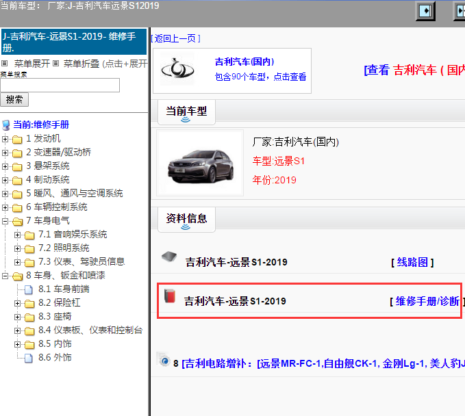Image resolution: width=465 pixels, height=416 pixels.
Task: Open the 吉利汽车(国内) brand link
Action: 244,62
